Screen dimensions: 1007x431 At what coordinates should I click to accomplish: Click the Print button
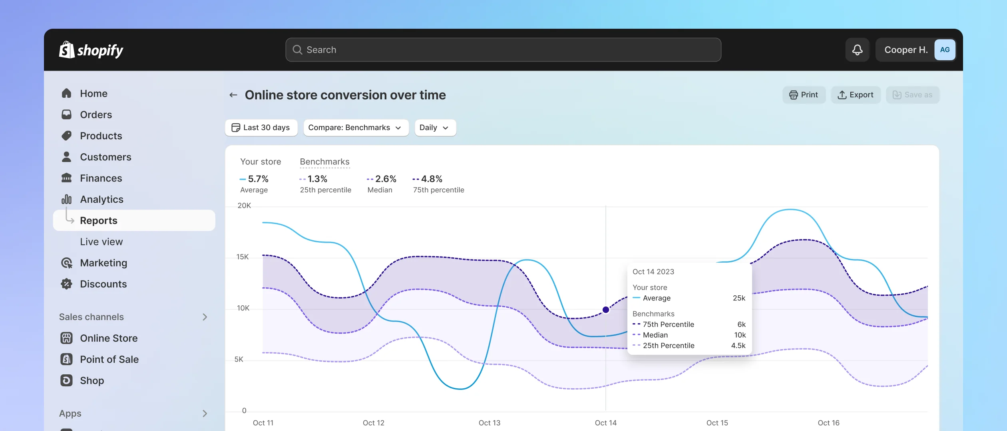pos(804,94)
